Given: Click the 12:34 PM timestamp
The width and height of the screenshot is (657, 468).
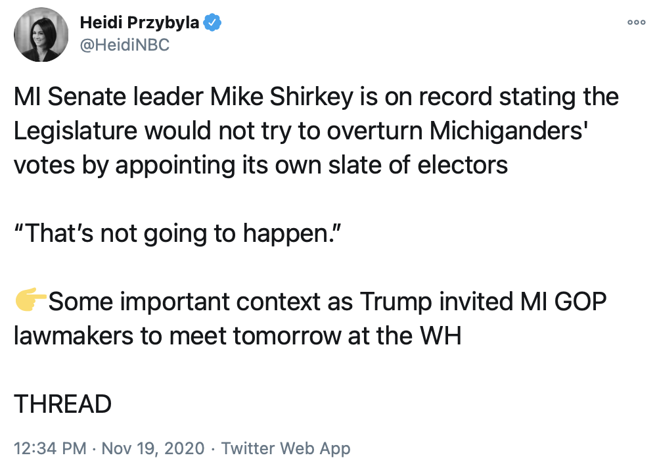Looking at the screenshot, I should tap(50, 449).
